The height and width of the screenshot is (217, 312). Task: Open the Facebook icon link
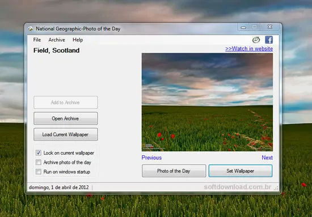(x=269, y=40)
